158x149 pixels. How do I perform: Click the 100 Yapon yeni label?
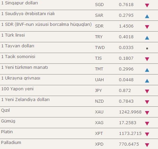pos(17,89)
